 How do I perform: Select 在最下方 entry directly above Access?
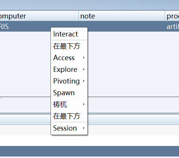69,46
